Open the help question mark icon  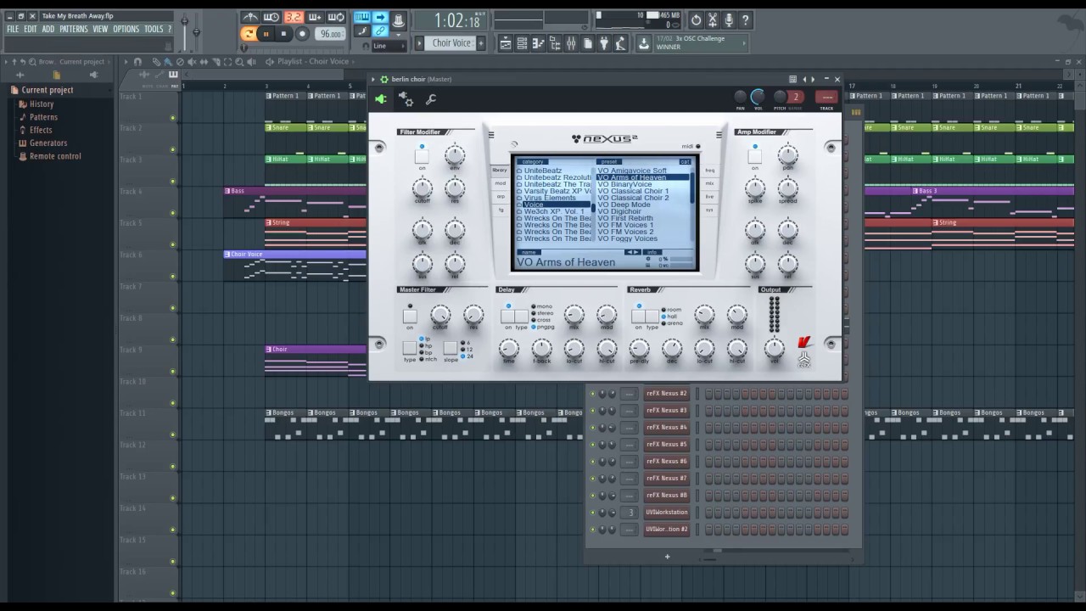(x=746, y=20)
